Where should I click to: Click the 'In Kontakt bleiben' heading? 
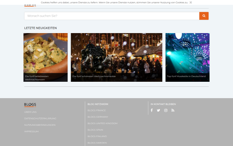click(163, 104)
